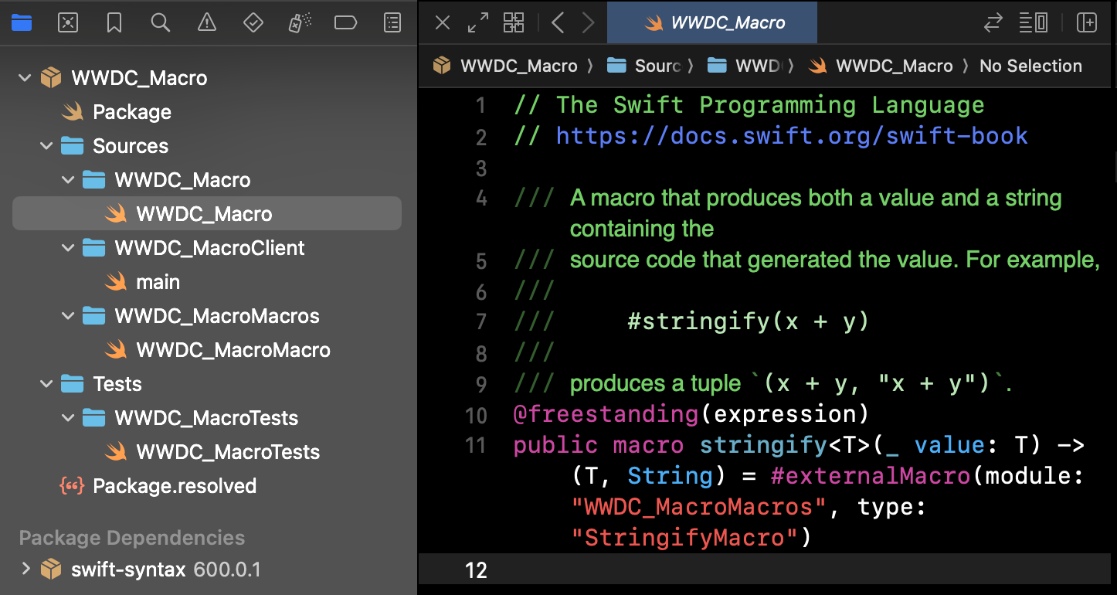The width and height of the screenshot is (1117, 595).
Task: Add an editor on the right
Action: (1087, 22)
